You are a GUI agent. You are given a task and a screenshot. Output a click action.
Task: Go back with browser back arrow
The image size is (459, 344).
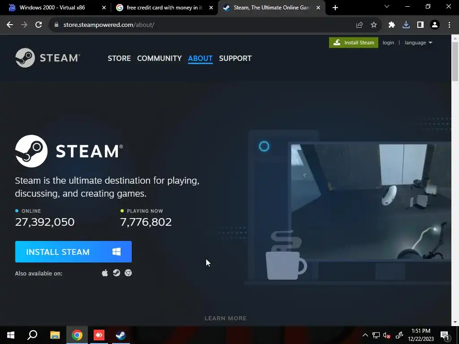click(10, 25)
